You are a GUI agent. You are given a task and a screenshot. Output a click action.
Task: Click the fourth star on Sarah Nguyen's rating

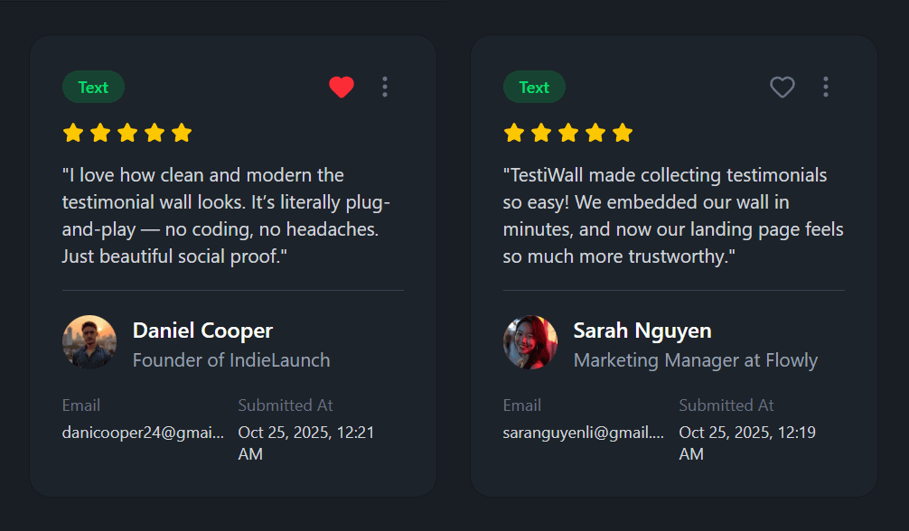pos(595,132)
